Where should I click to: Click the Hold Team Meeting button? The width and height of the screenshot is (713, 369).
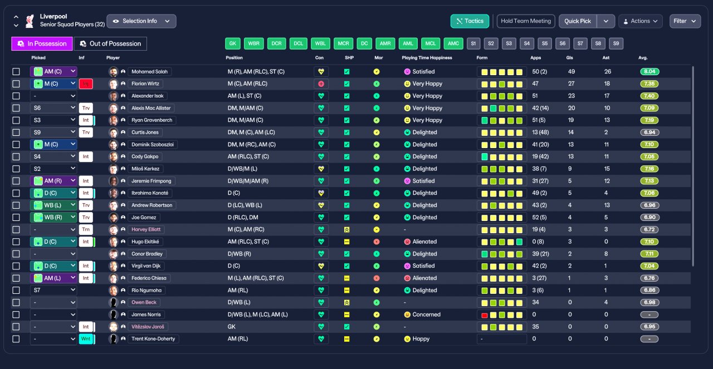[x=526, y=21]
